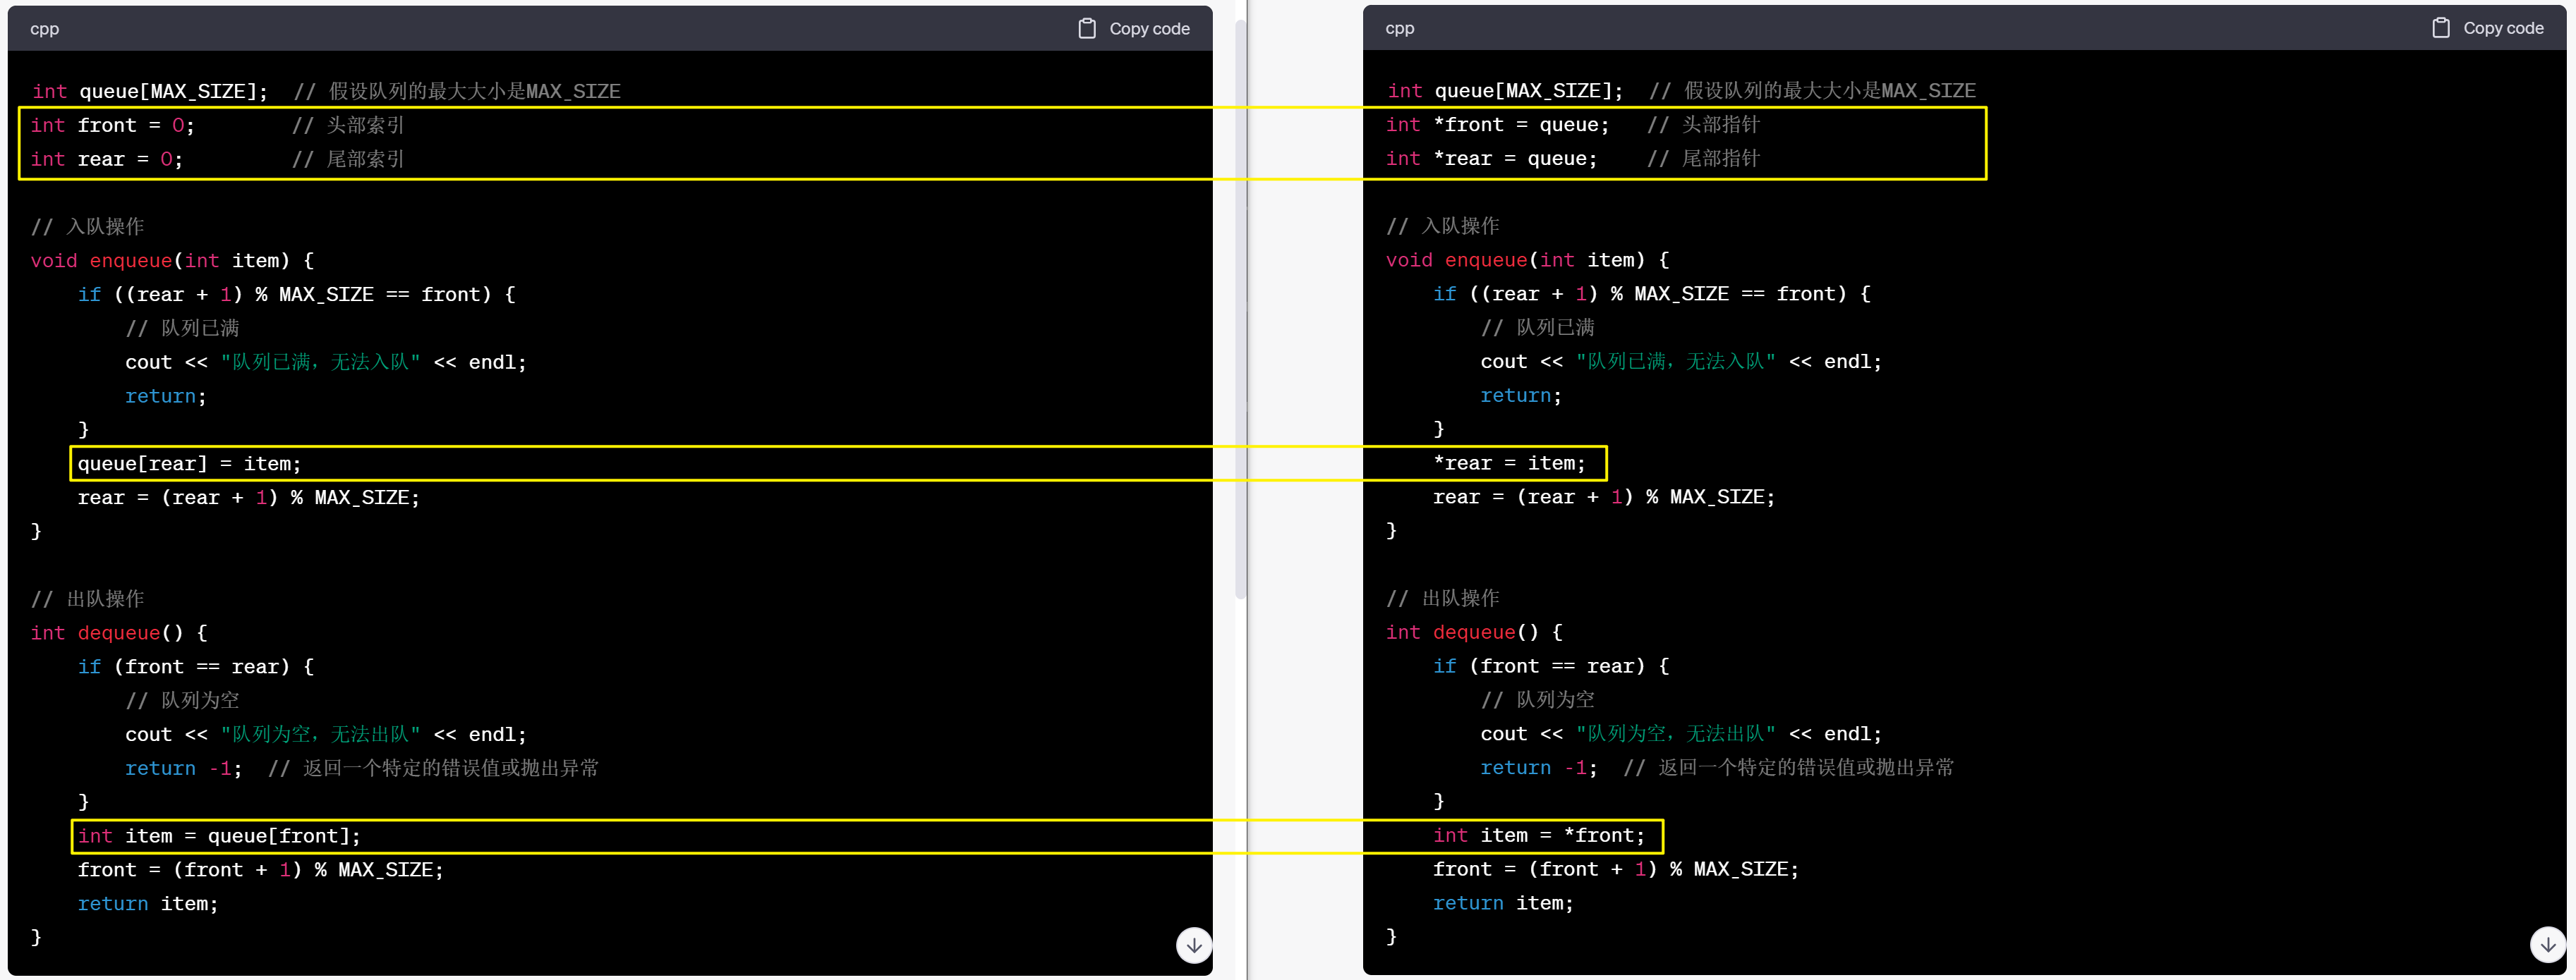Click line 'int front = 0;' in left block
Image resolution: width=2576 pixels, height=980 pixels.
(113, 125)
